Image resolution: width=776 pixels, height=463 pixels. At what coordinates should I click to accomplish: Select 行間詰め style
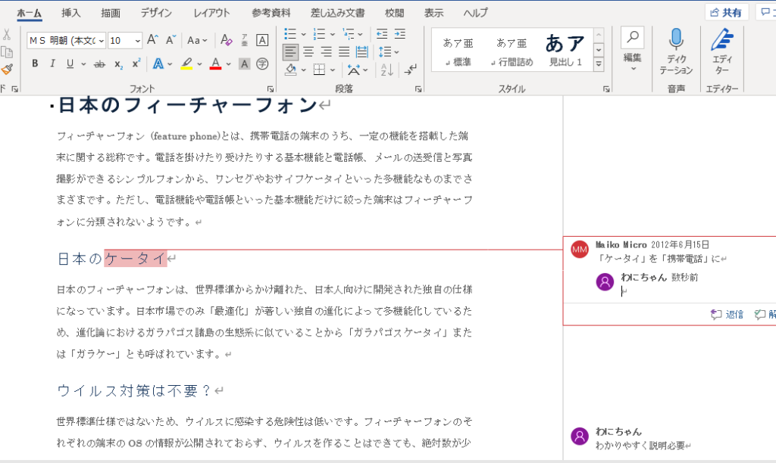click(512, 52)
